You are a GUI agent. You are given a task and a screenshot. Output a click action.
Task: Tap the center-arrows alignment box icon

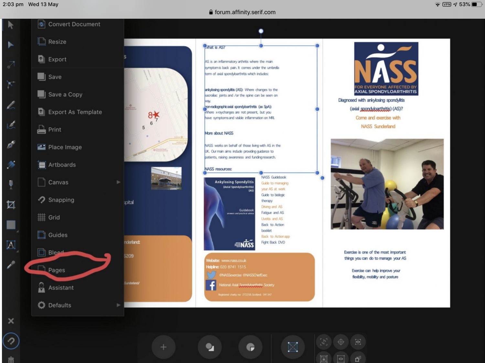[358, 342]
